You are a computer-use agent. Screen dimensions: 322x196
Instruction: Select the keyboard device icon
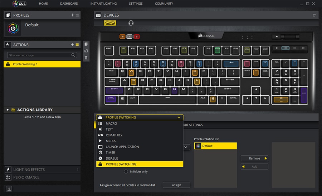coord(110,23)
